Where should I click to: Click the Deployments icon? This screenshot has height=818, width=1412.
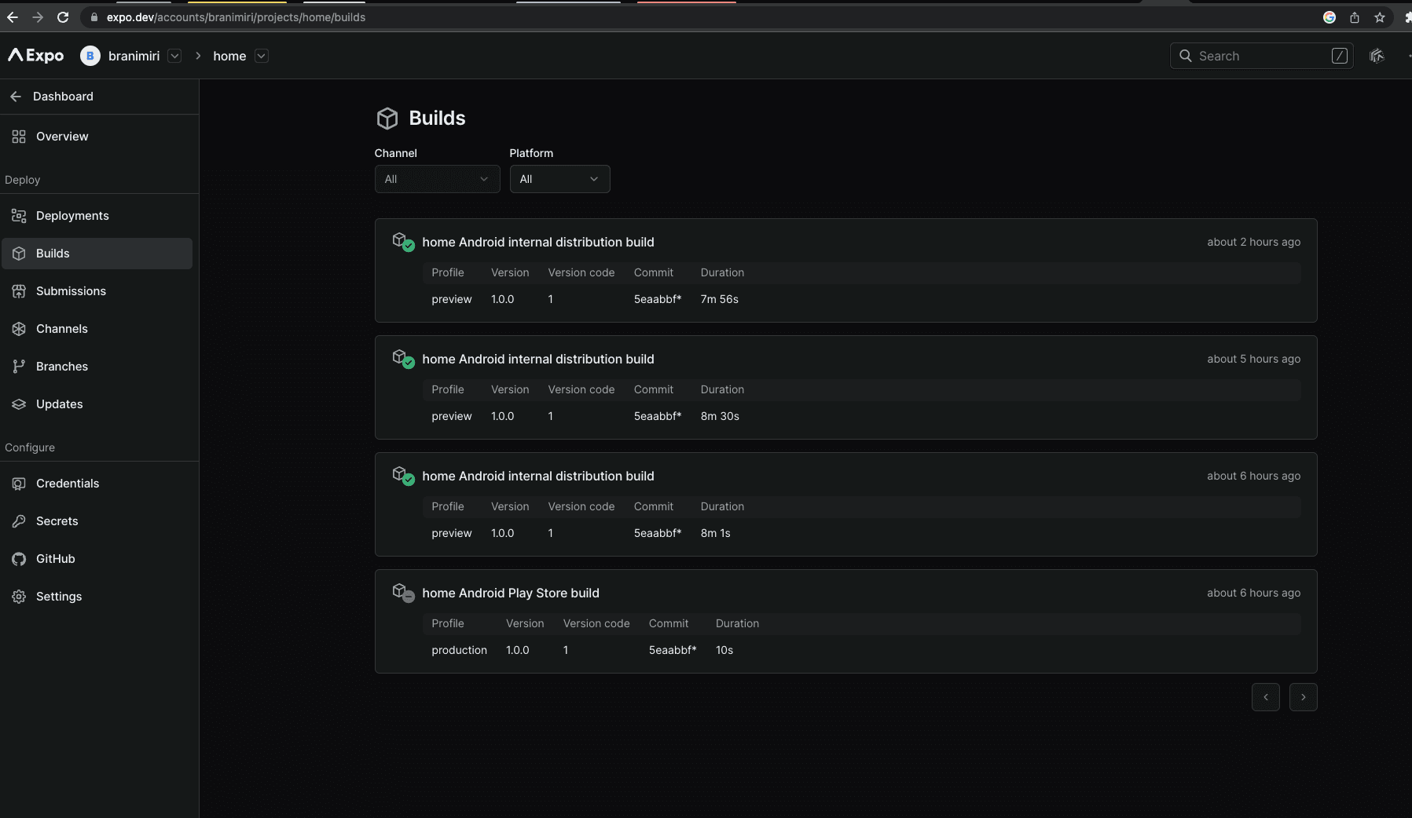19,216
